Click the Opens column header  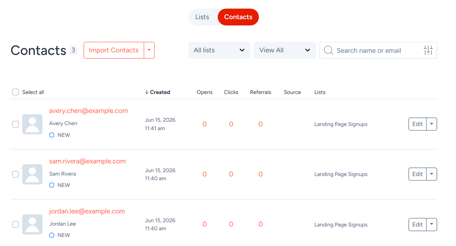[205, 92]
